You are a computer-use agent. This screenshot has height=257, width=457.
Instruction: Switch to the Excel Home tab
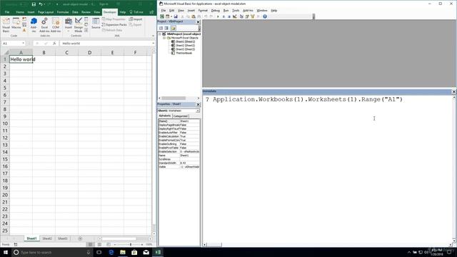point(20,12)
